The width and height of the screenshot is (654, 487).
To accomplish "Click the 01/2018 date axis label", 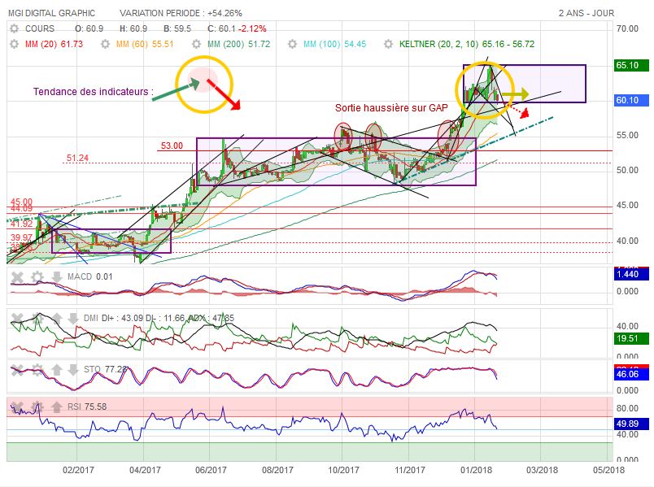I will [477, 470].
